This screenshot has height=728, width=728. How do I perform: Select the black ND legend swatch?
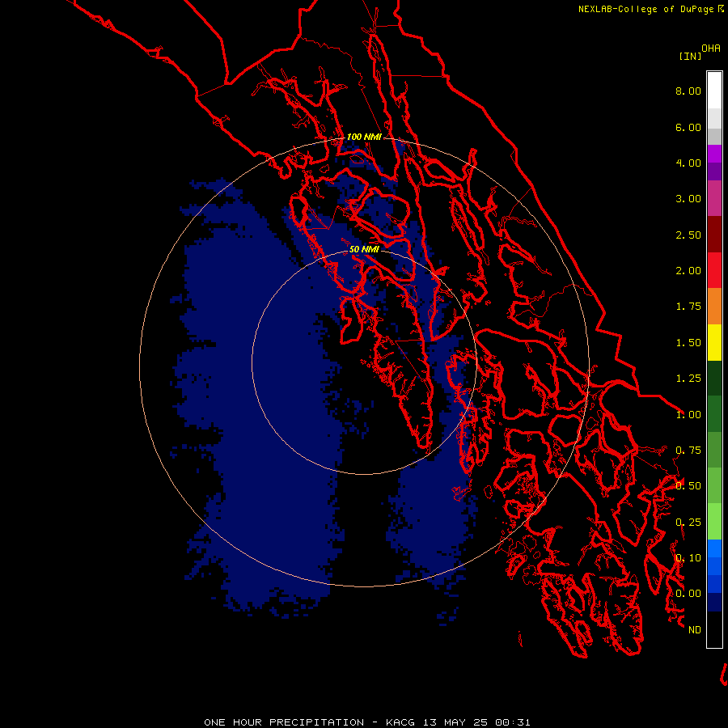714,629
